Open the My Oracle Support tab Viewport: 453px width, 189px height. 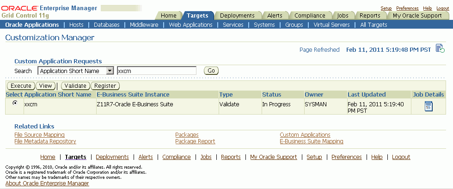point(417,16)
